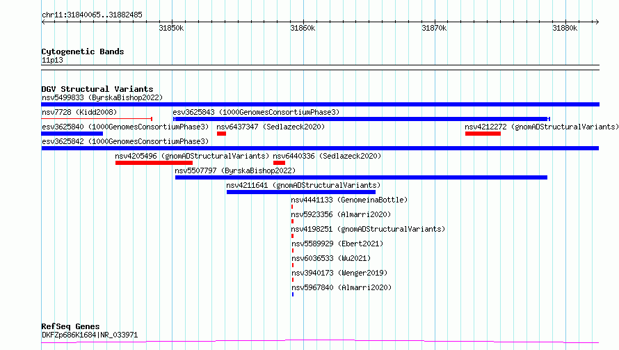Screen dimensions: 619x350
Task: Click the thin red nsv7728 bar
Action: tap(97, 118)
